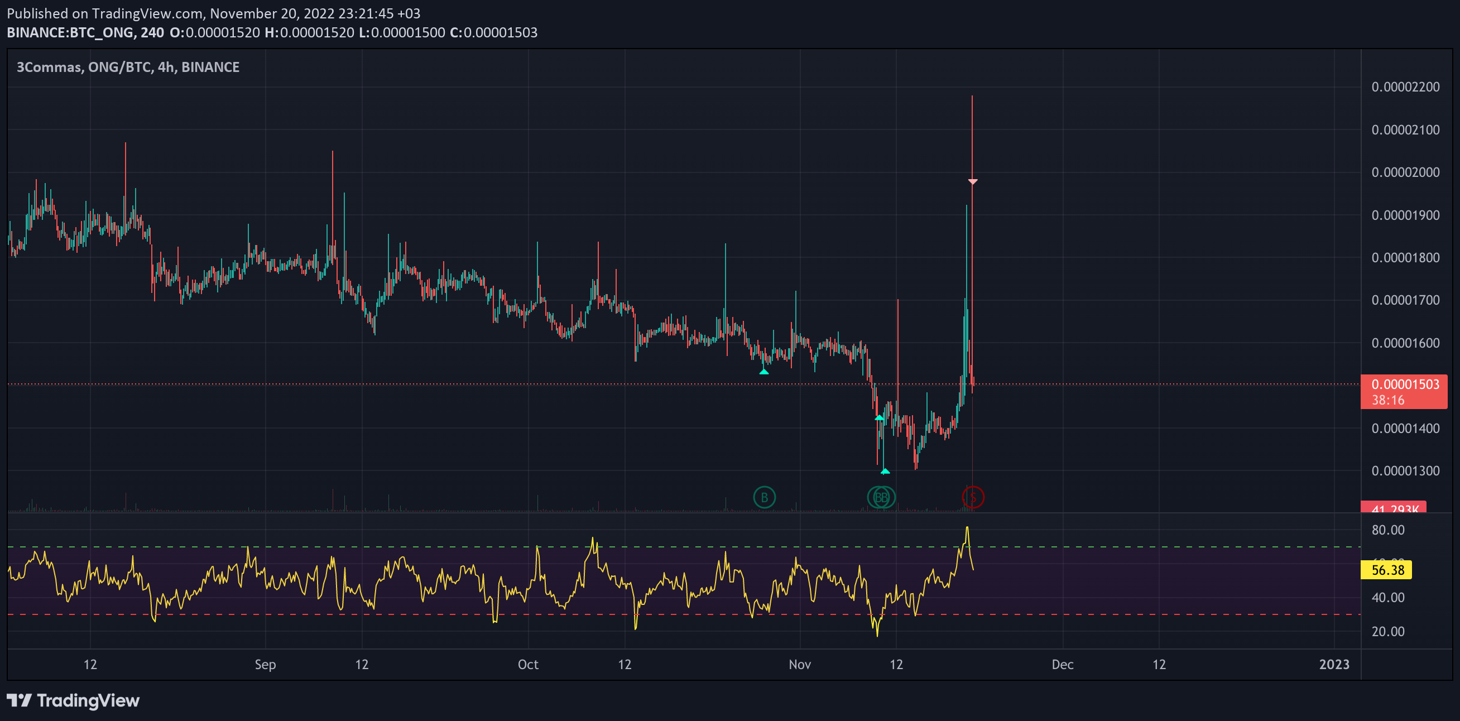Click the 38:16 candle countdown timer
This screenshot has width=1460, height=721.
1388,400
